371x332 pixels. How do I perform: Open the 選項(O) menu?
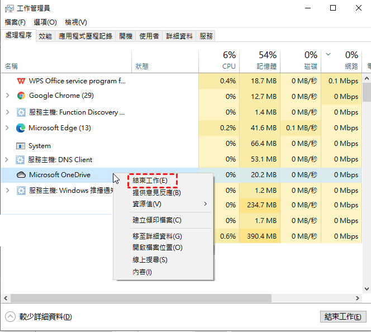coord(45,22)
